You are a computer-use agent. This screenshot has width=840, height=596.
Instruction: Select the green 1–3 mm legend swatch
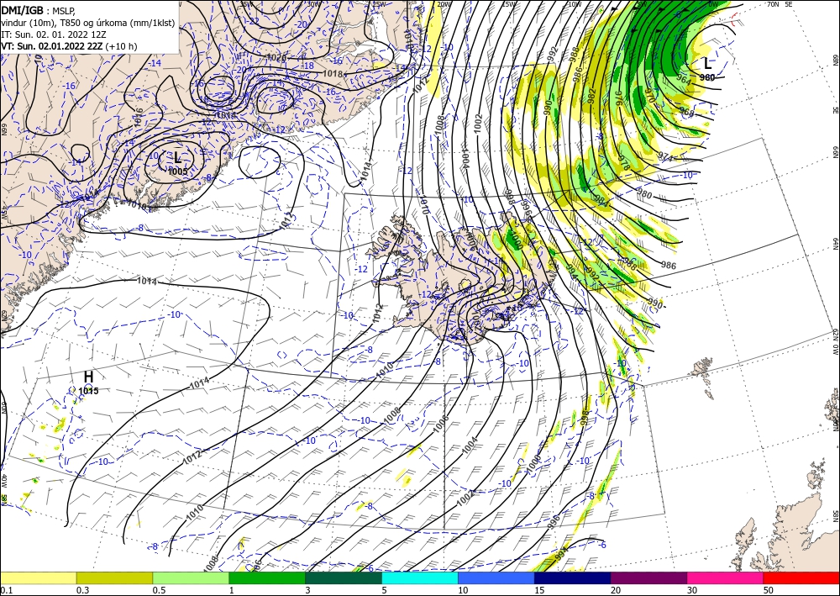click(x=267, y=578)
